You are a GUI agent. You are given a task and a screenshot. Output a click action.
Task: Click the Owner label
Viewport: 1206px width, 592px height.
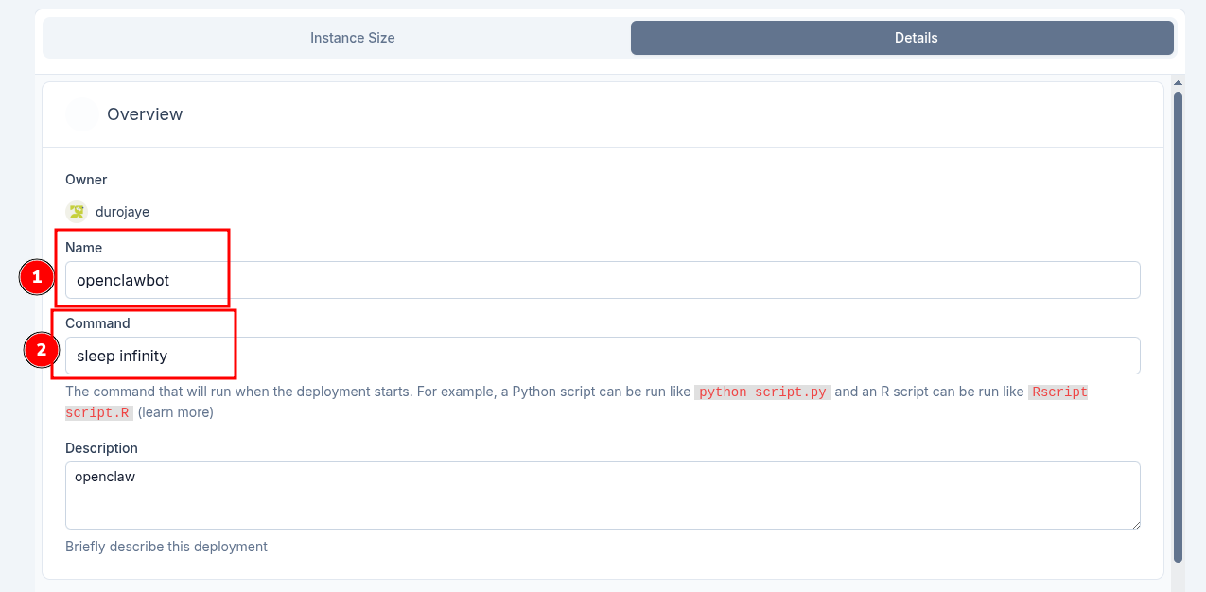86,180
